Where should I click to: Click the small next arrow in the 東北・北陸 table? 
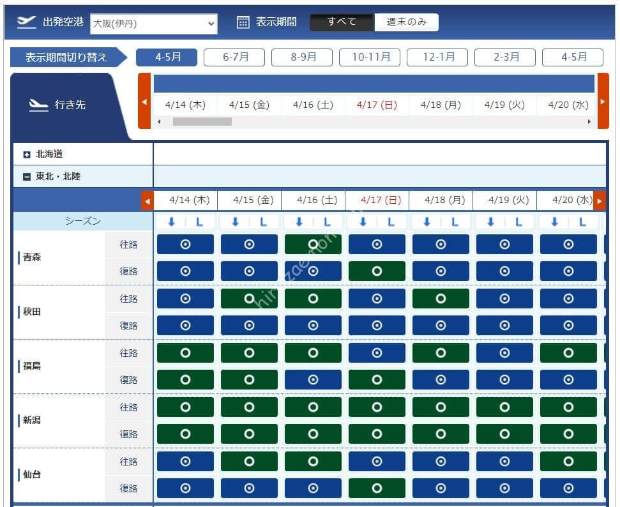(x=600, y=201)
